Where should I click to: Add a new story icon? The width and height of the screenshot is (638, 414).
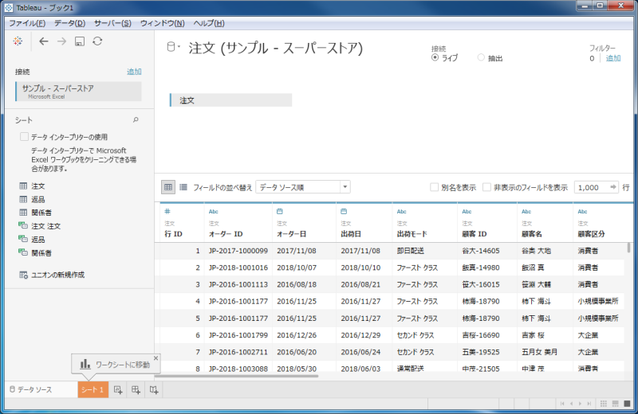coord(154,390)
